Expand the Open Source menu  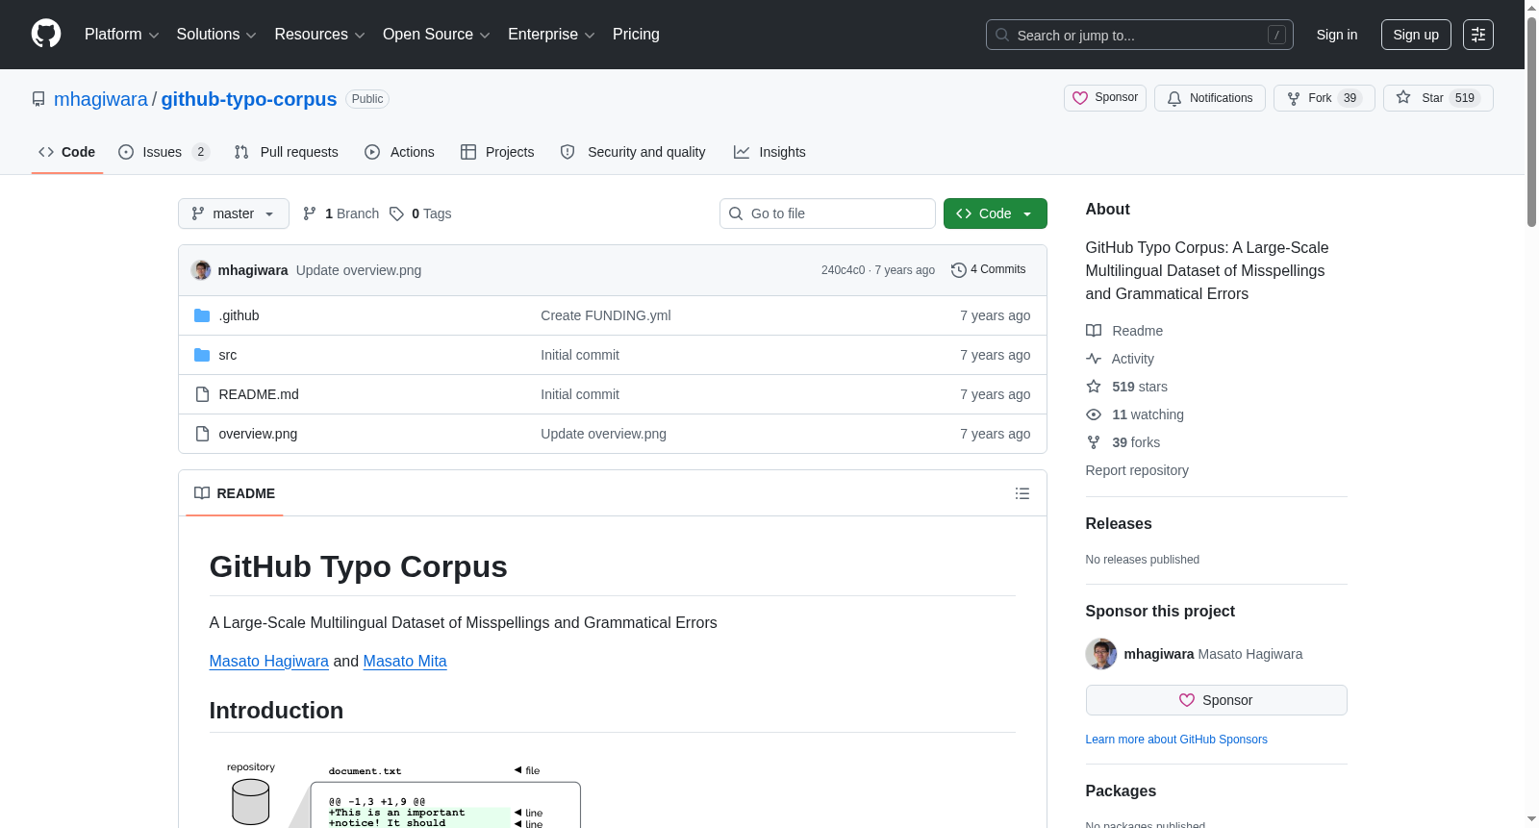pos(437,35)
